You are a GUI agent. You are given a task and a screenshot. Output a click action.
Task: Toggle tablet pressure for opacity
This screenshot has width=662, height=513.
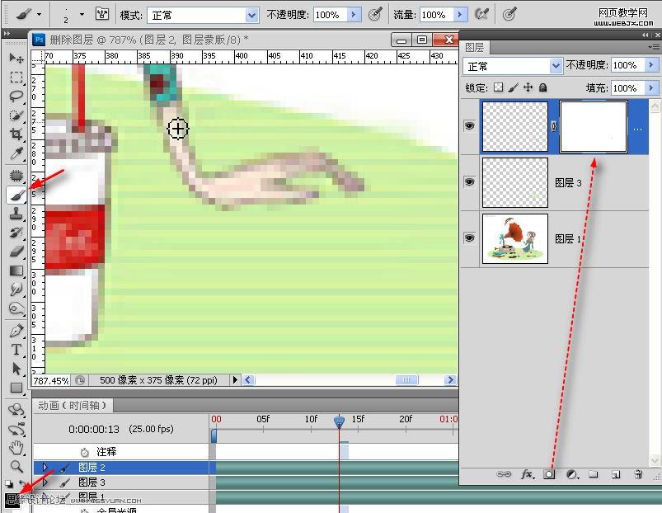coord(375,15)
